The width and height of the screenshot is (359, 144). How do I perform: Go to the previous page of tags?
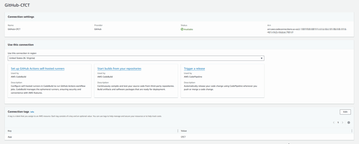(x=333, y=123)
